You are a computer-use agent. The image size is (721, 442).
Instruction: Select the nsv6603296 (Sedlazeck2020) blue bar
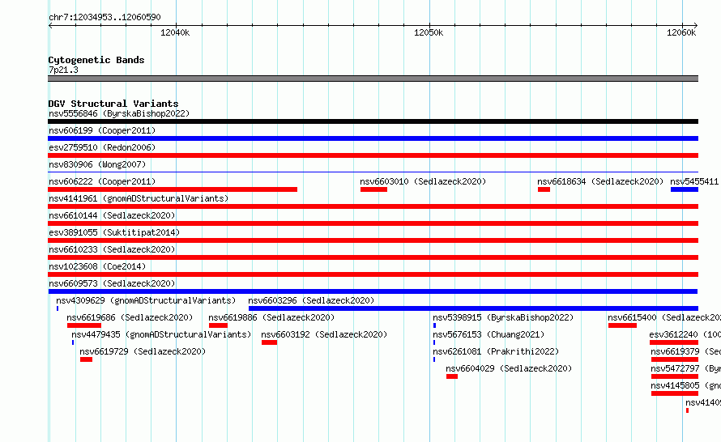[473, 308]
